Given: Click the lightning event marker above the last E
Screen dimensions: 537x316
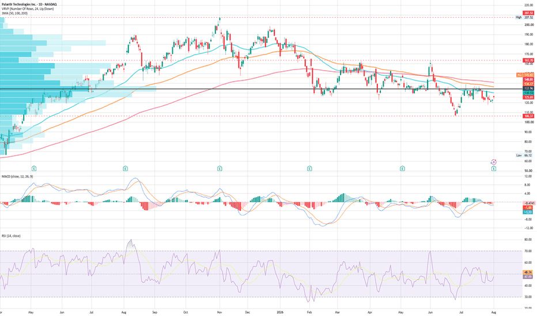Looking at the screenshot, I should (x=494, y=162).
